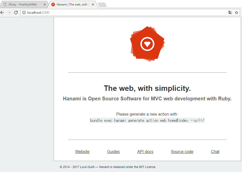Close the Hanami tab
This screenshot has height=172, width=242.
pos(93,4)
